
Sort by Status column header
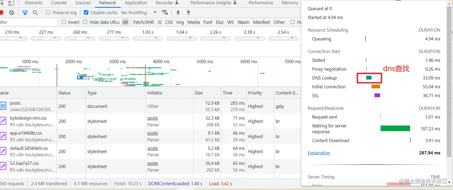click(x=71, y=93)
